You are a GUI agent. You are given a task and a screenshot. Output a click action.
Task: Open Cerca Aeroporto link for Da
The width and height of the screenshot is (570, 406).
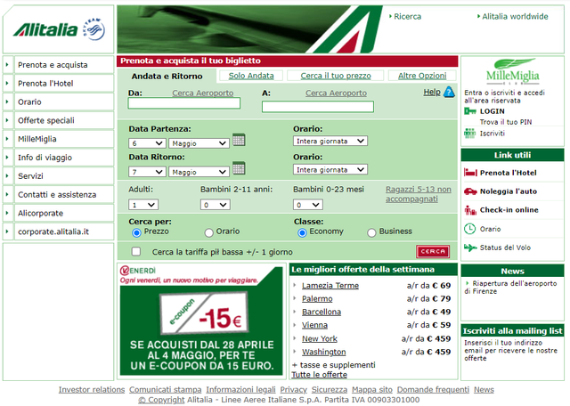pyautogui.click(x=202, y=93)
